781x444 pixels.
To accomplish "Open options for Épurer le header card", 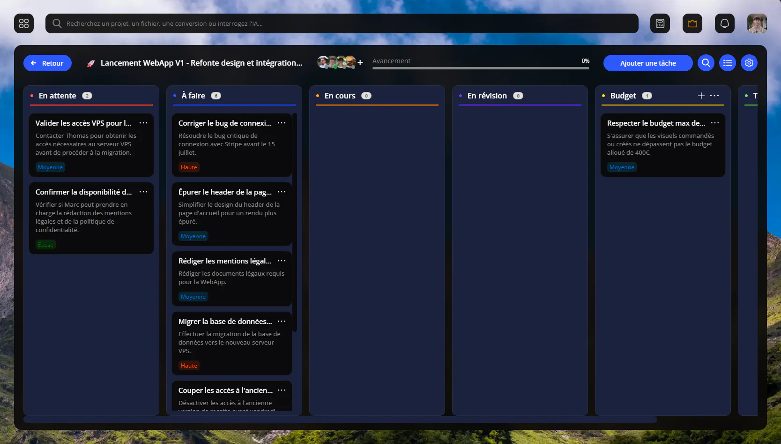I will pos(282,192).
